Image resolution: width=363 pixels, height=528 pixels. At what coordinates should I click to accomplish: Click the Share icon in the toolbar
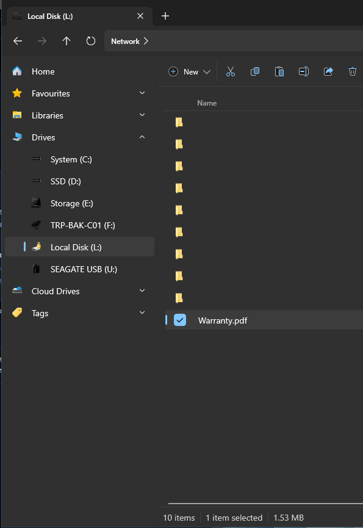point(328,71)
